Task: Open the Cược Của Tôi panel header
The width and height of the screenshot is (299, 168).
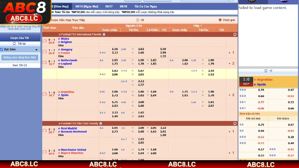Action: 20,38
